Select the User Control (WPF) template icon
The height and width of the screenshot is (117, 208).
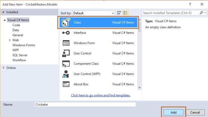click(x=66, y=74)
